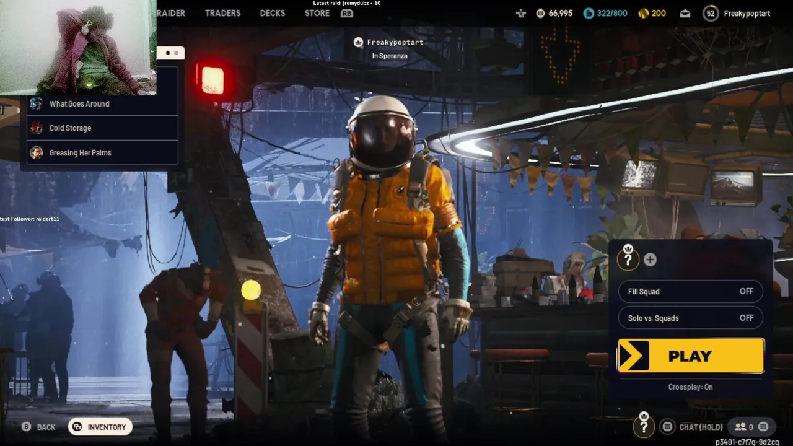Click the quest panel page indicator dots
Image resolution: width=793 pixels, height=446 pixels.
[x=172, y=53]
